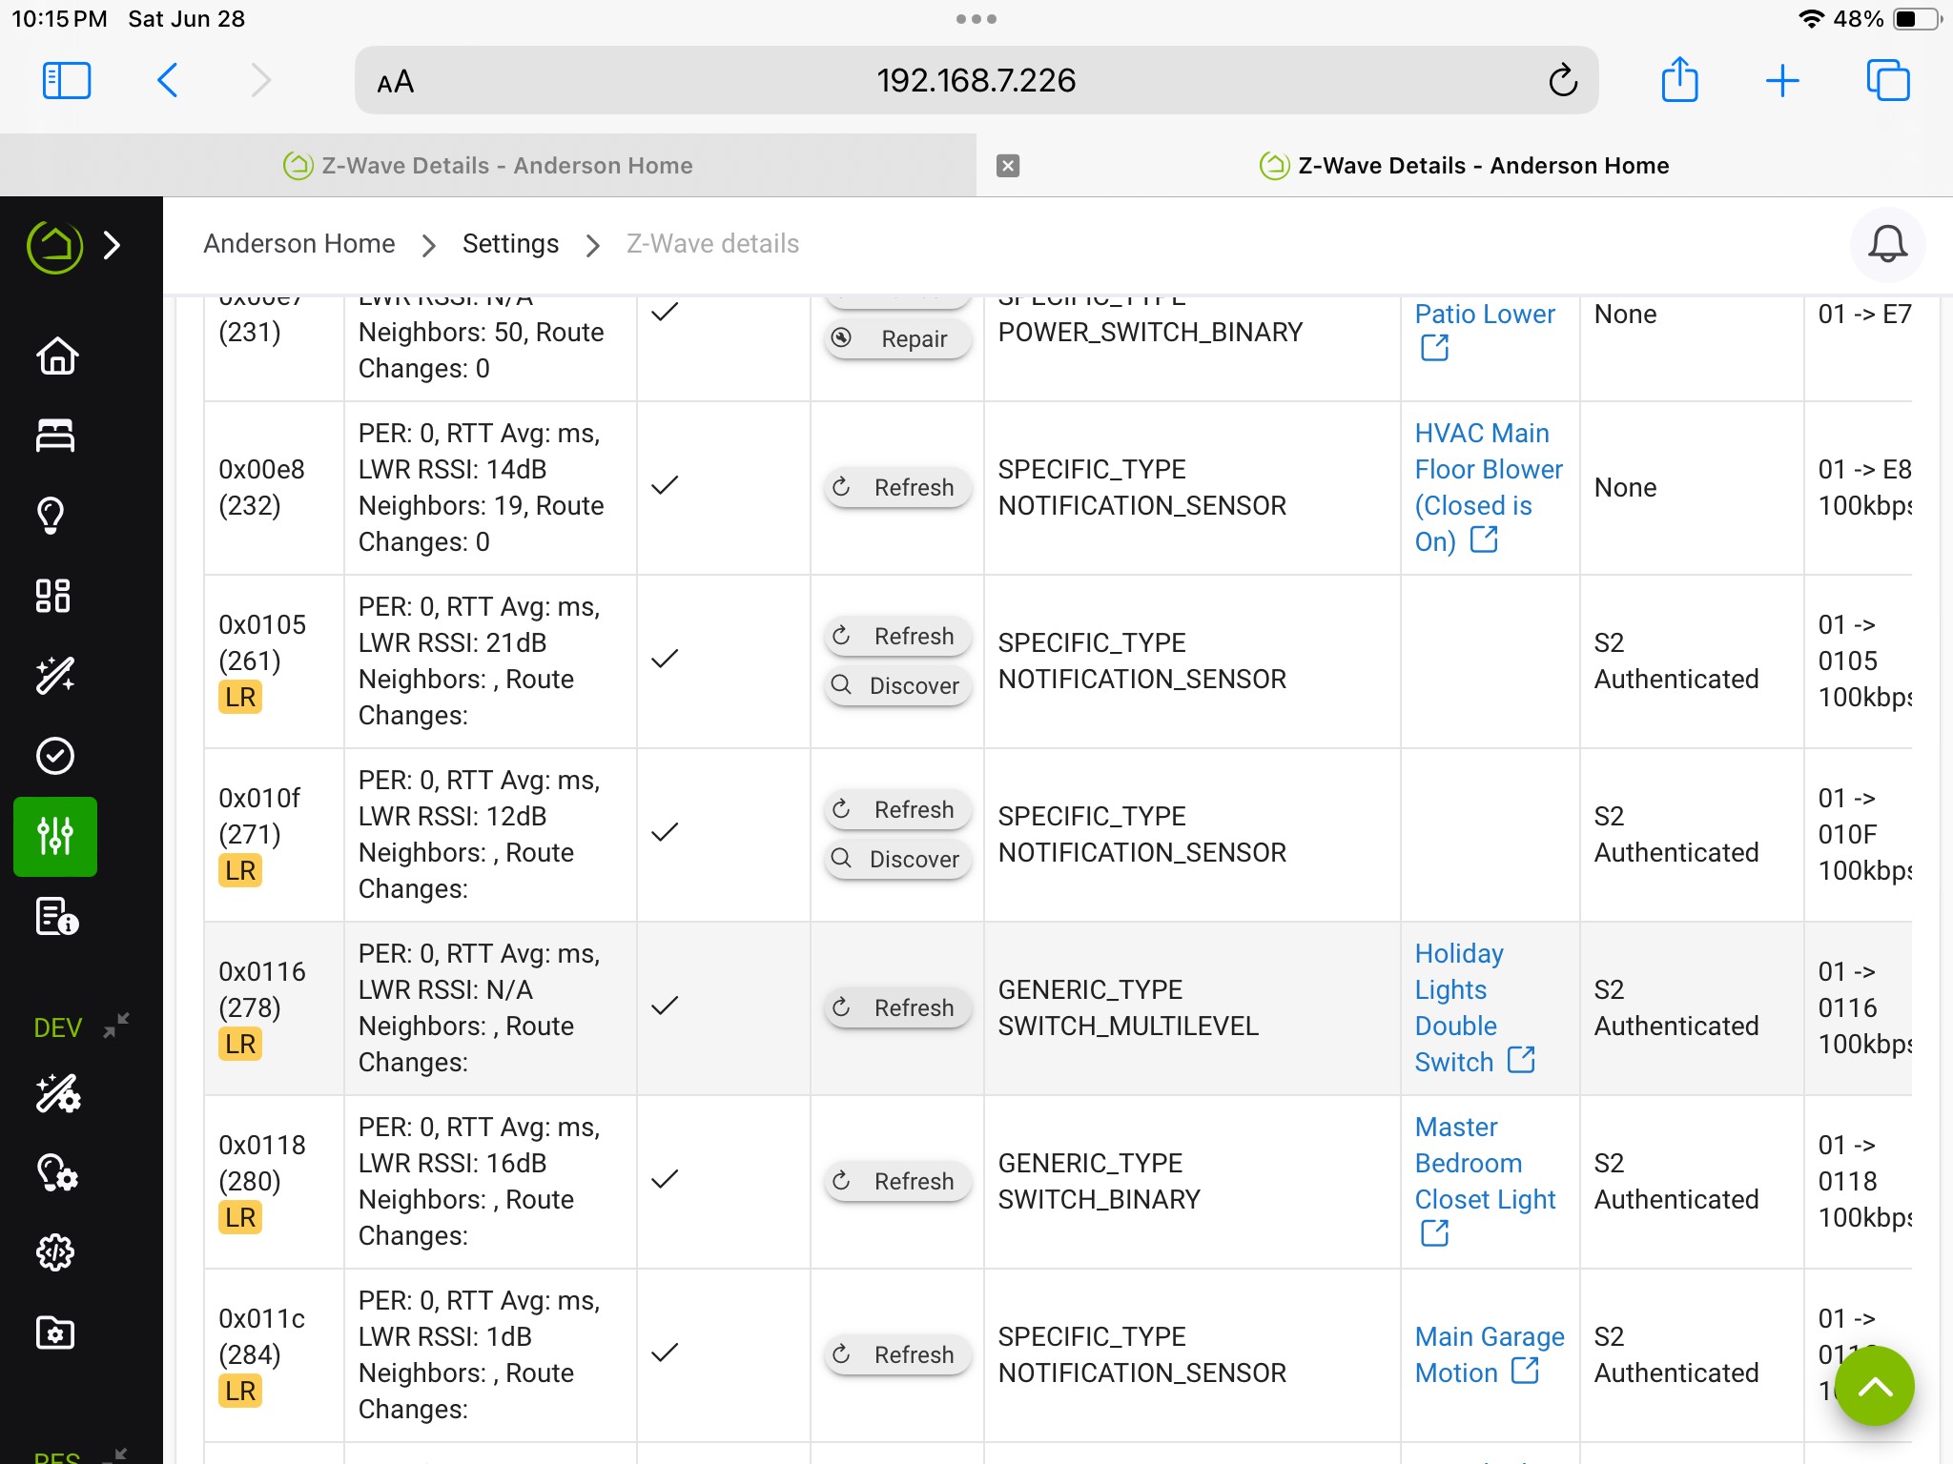
Task: Click the LR badge on node 0x0118
Action: (240, 1218)
